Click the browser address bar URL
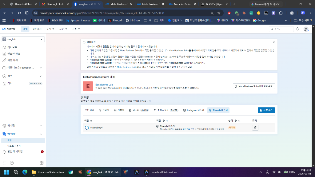The height and width of the screenshot is (177, 315). coord(102,13)
